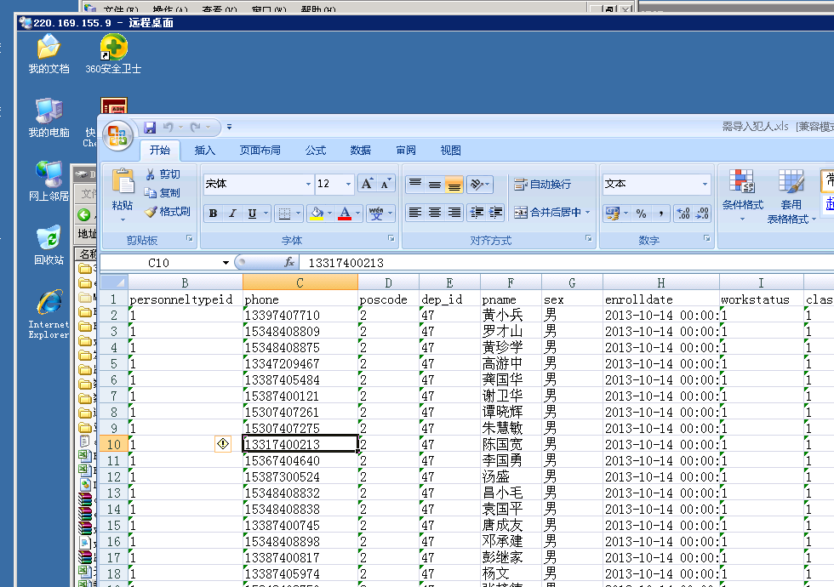Open Format as Table 套用表格格式
Screen dimensions: 834x587
point(791,195)
